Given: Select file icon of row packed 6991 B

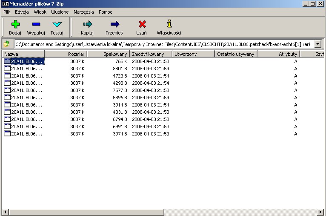Looking at the screenshot, I should click(7, 126).
